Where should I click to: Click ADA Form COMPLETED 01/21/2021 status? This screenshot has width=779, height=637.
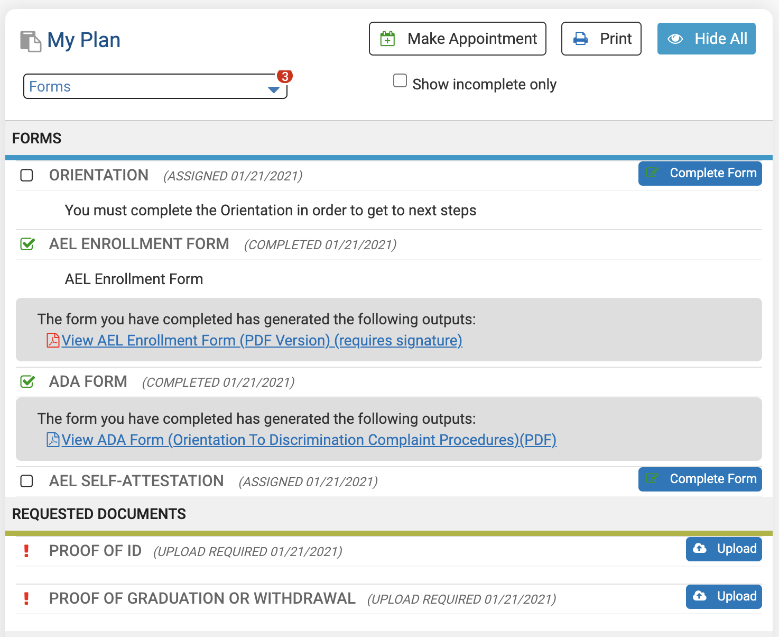218,383
